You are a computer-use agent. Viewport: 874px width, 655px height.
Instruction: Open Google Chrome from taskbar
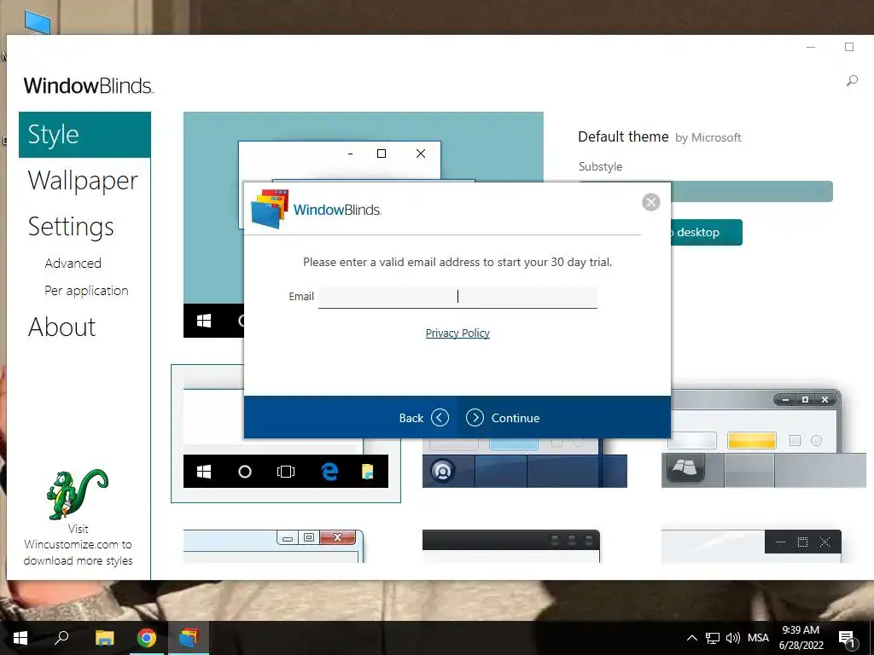(x=147, y=638)
